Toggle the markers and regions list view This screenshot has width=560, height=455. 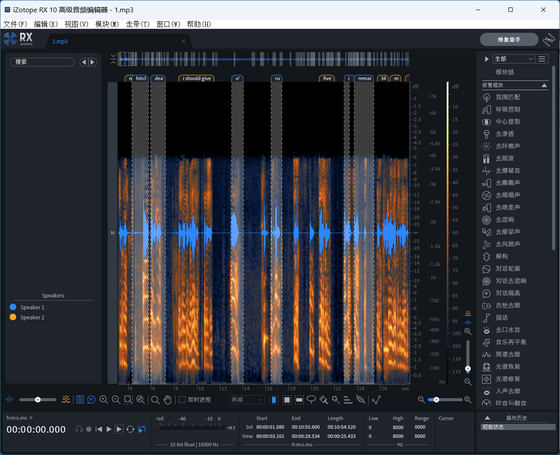tap(80, 399)
